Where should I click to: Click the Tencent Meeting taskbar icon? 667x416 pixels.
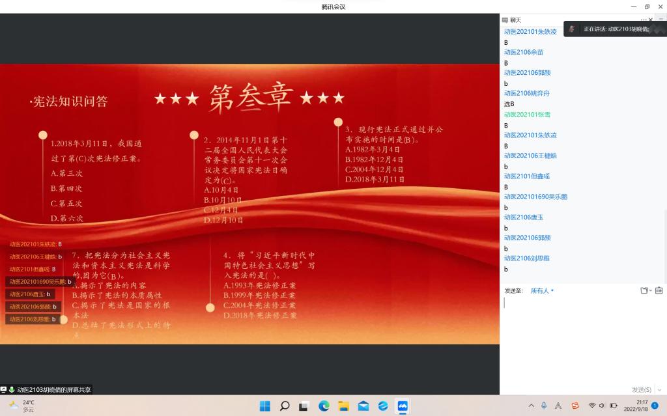[x=403, y=406]
